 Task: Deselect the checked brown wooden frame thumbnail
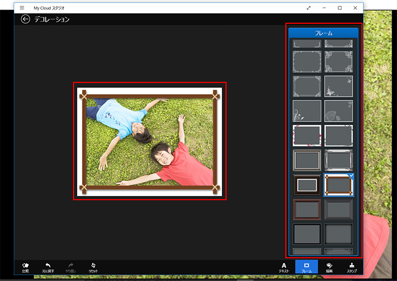pos(339,184)
